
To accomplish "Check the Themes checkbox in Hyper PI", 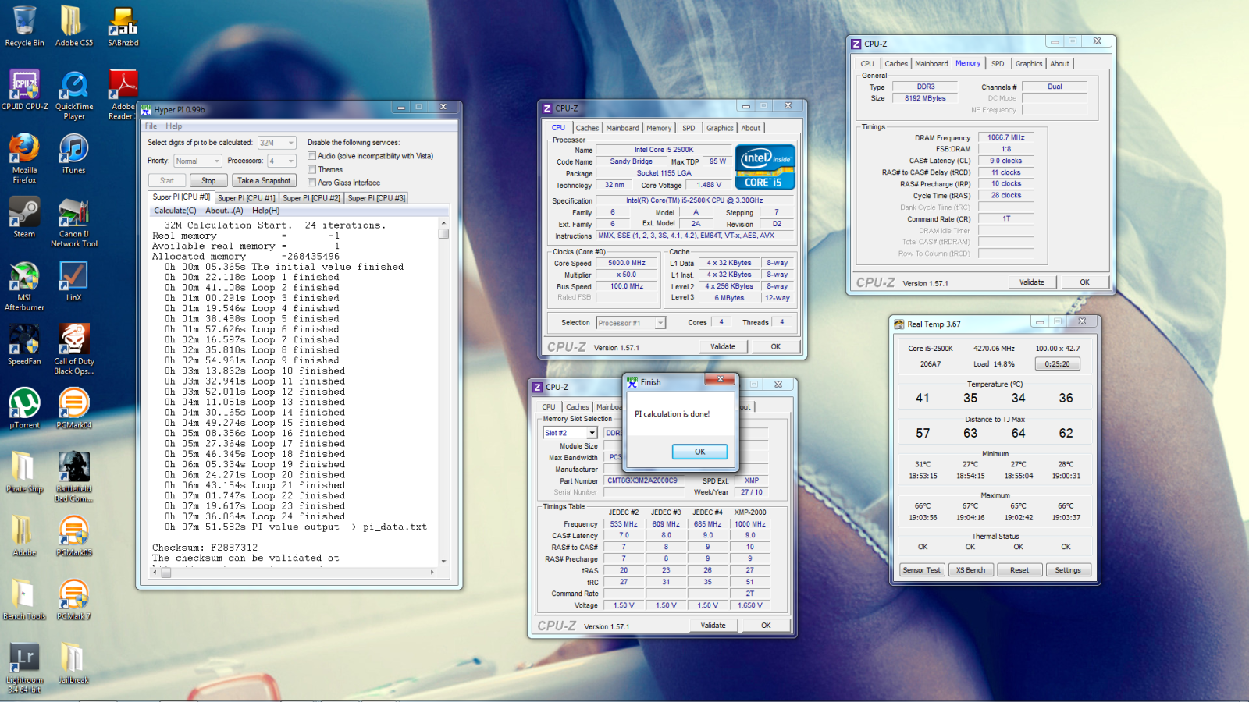I will click(x=312, y=169).
